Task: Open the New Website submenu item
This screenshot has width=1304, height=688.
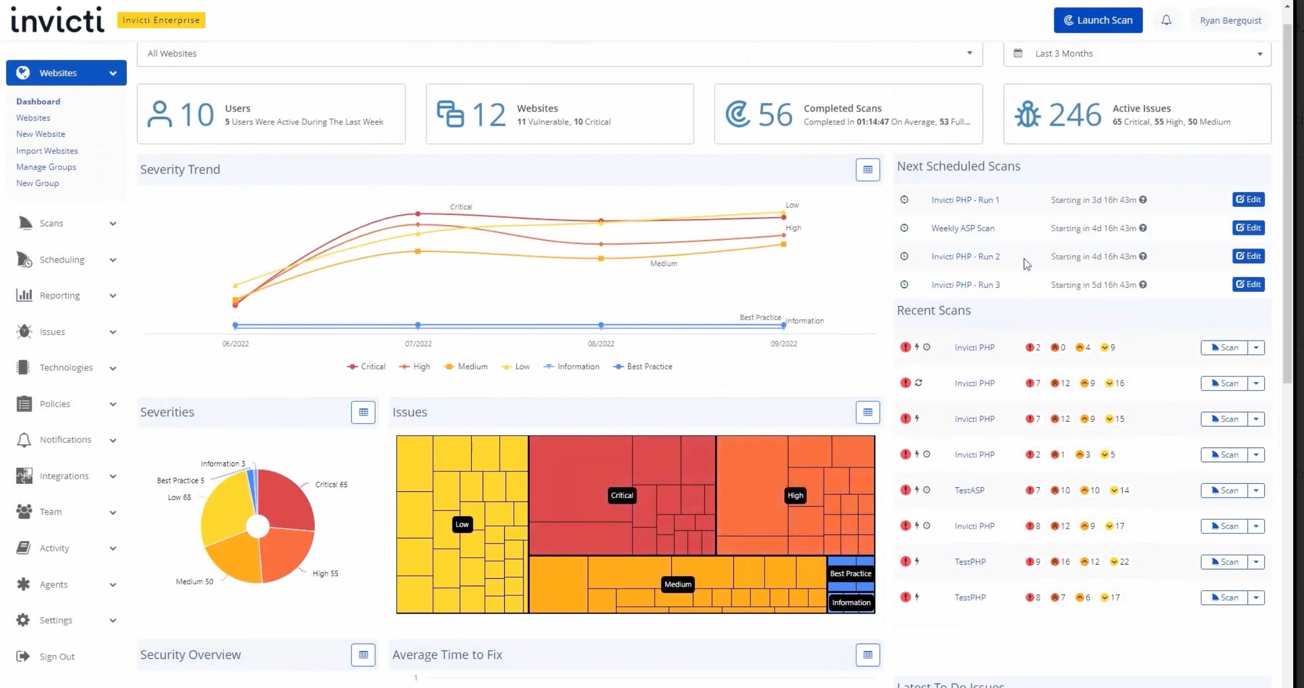Action: 40,134
